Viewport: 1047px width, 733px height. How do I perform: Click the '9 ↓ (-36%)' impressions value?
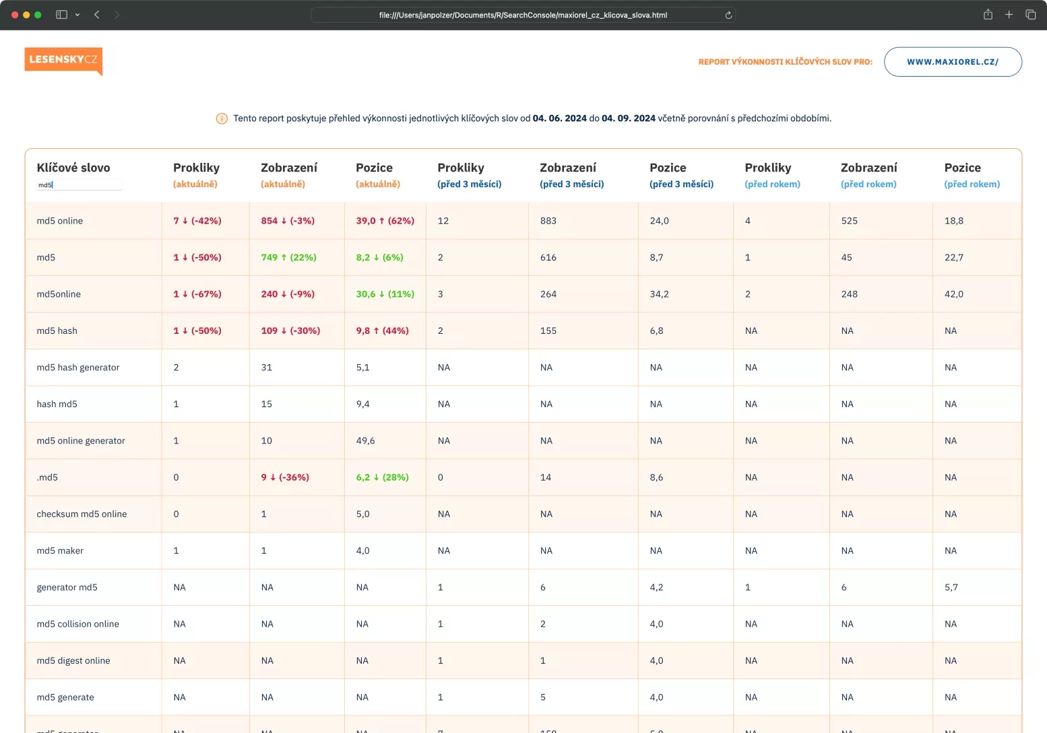pyautogui.click(x=285, y=477)
